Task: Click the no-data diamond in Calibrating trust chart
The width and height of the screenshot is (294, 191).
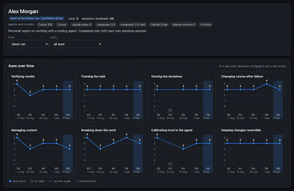Action: pyautogui.click(x=170, y=164)
